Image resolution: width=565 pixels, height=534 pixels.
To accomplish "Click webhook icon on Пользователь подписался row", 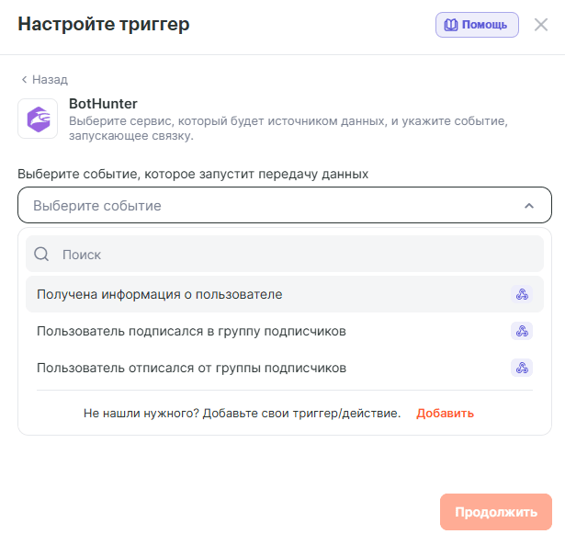I will pyautogui.click(x=522, y=331).
